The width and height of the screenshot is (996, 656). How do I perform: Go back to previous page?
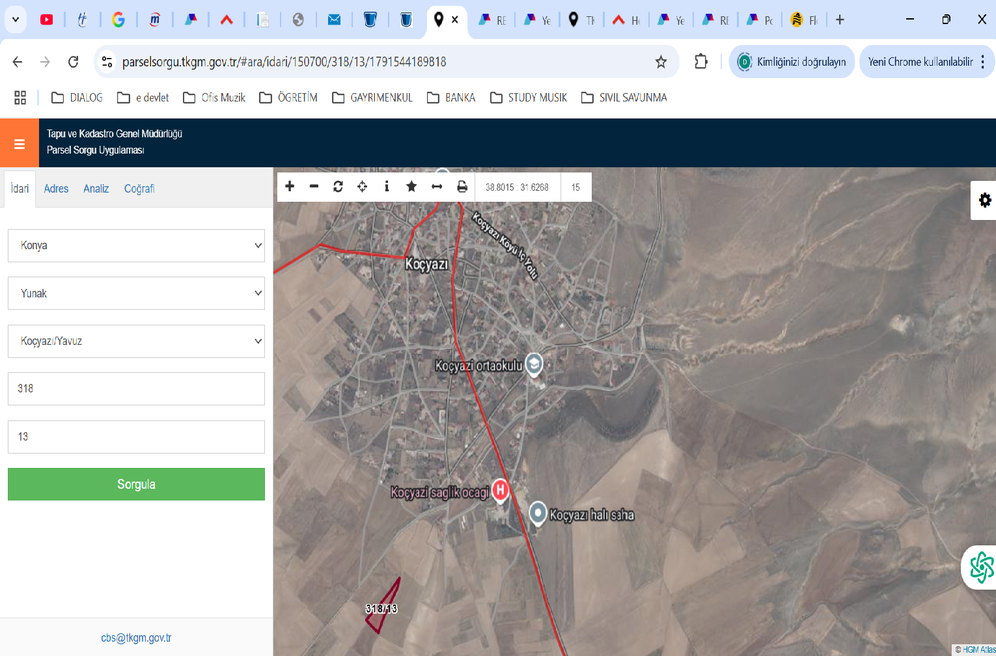[x=18, y=62]
